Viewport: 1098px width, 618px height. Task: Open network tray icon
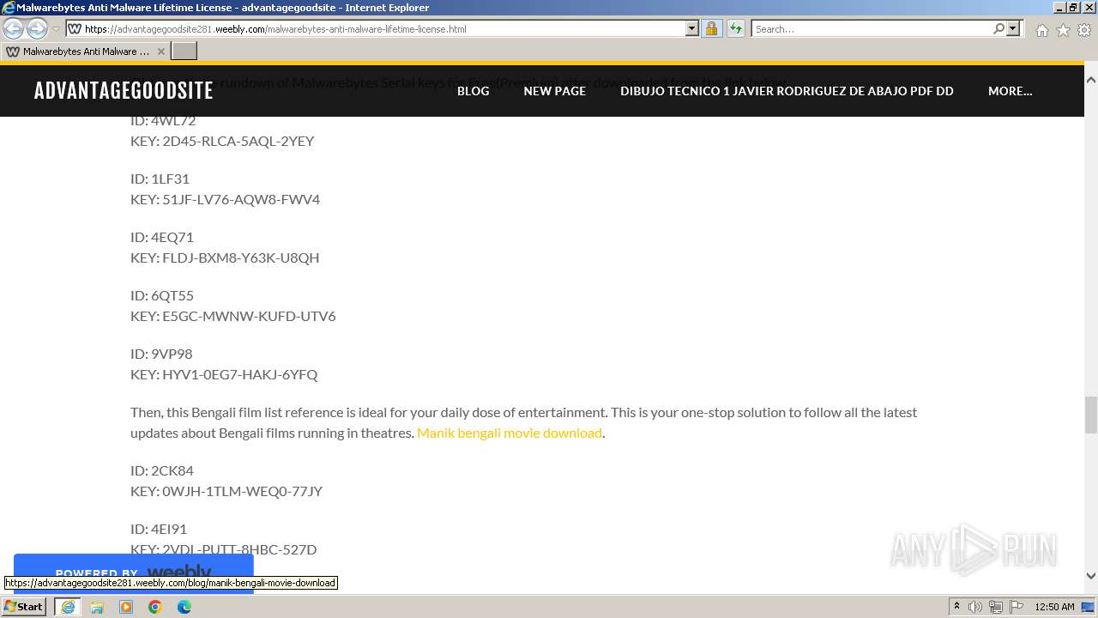pyautogui.click(x=996, y=607)
